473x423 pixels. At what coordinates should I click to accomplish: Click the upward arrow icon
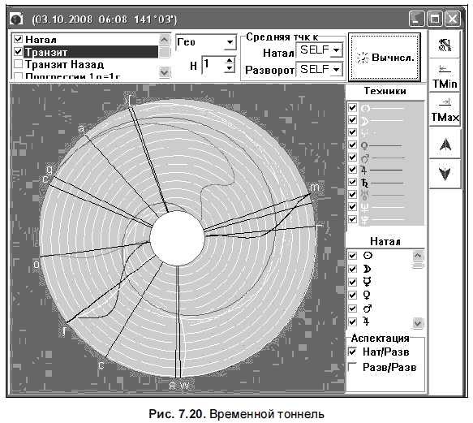click(x=445, y=145)
